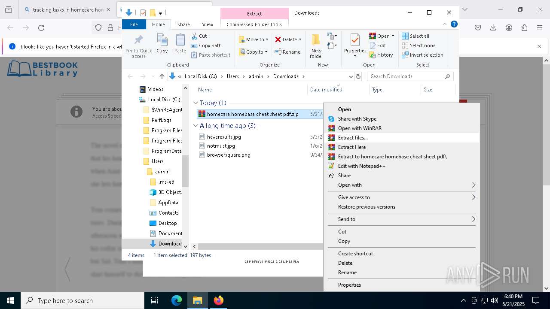Click Select none in ribbon
This screenshot has height=309, width=550.
point(419,45)
